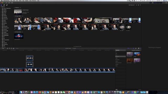Collapse the 20 Feb 2020 event group
168x94 pixels.
[x=14, y=32]
